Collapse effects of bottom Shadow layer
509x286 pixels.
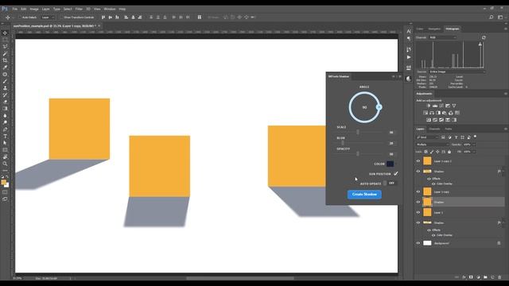point(503,222)
